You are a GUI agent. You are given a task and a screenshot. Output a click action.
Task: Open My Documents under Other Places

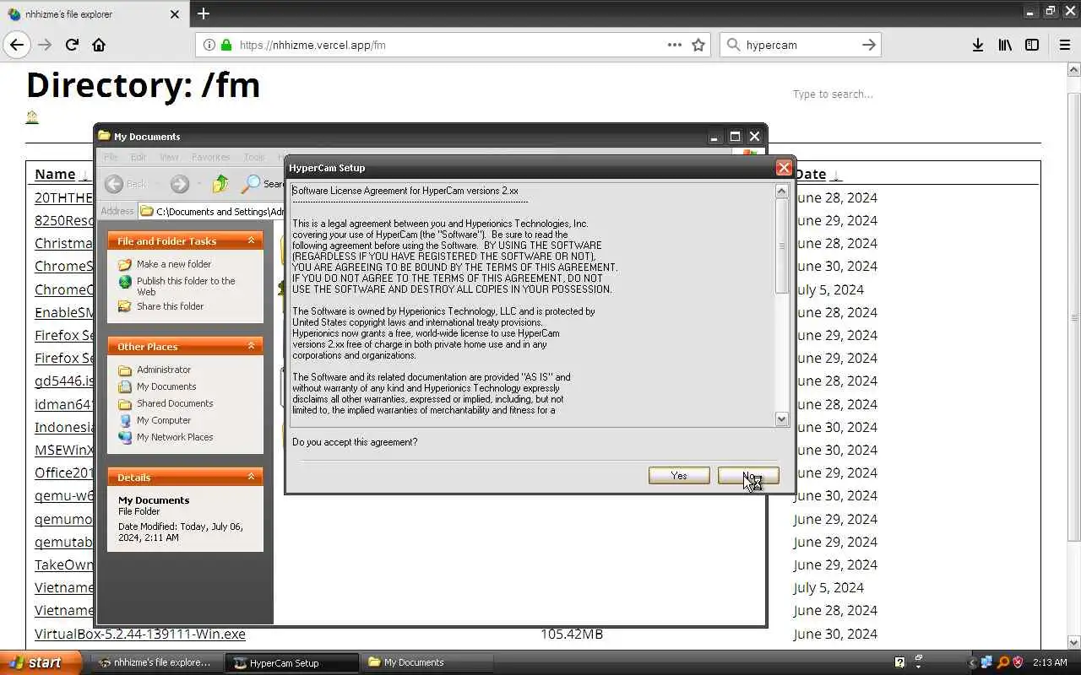tap(166, 386)
